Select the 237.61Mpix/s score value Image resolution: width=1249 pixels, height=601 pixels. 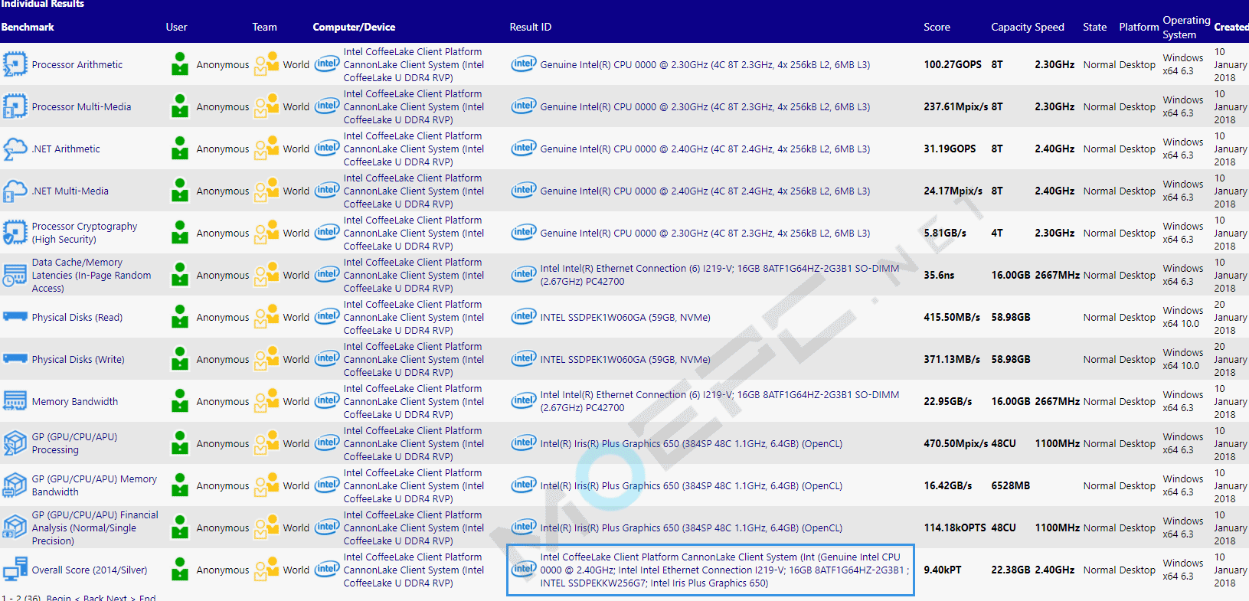[956, 106]
